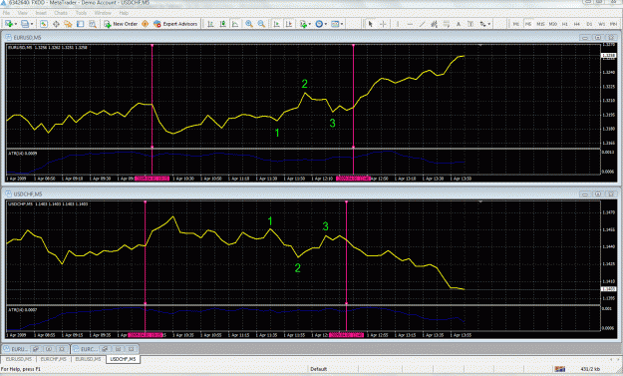The width and height of the screenshot is (623, 376).
Task: Switch to W1 timeframe
Action: [601, 24]
